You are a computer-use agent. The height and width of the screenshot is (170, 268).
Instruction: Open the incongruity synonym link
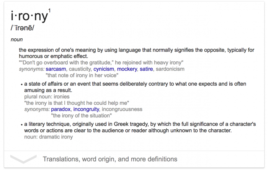[x=86, y=109]
